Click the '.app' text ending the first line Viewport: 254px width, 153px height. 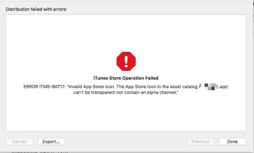point(223,87)
